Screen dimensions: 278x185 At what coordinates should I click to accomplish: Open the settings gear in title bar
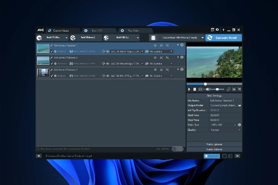click(x=217, y=30)
